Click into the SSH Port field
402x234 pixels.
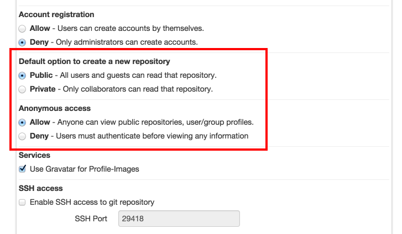(179, 219)
